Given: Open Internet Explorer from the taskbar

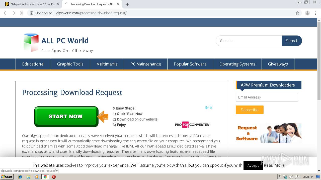Looking at the screenshot, I should tap(20, 177).
